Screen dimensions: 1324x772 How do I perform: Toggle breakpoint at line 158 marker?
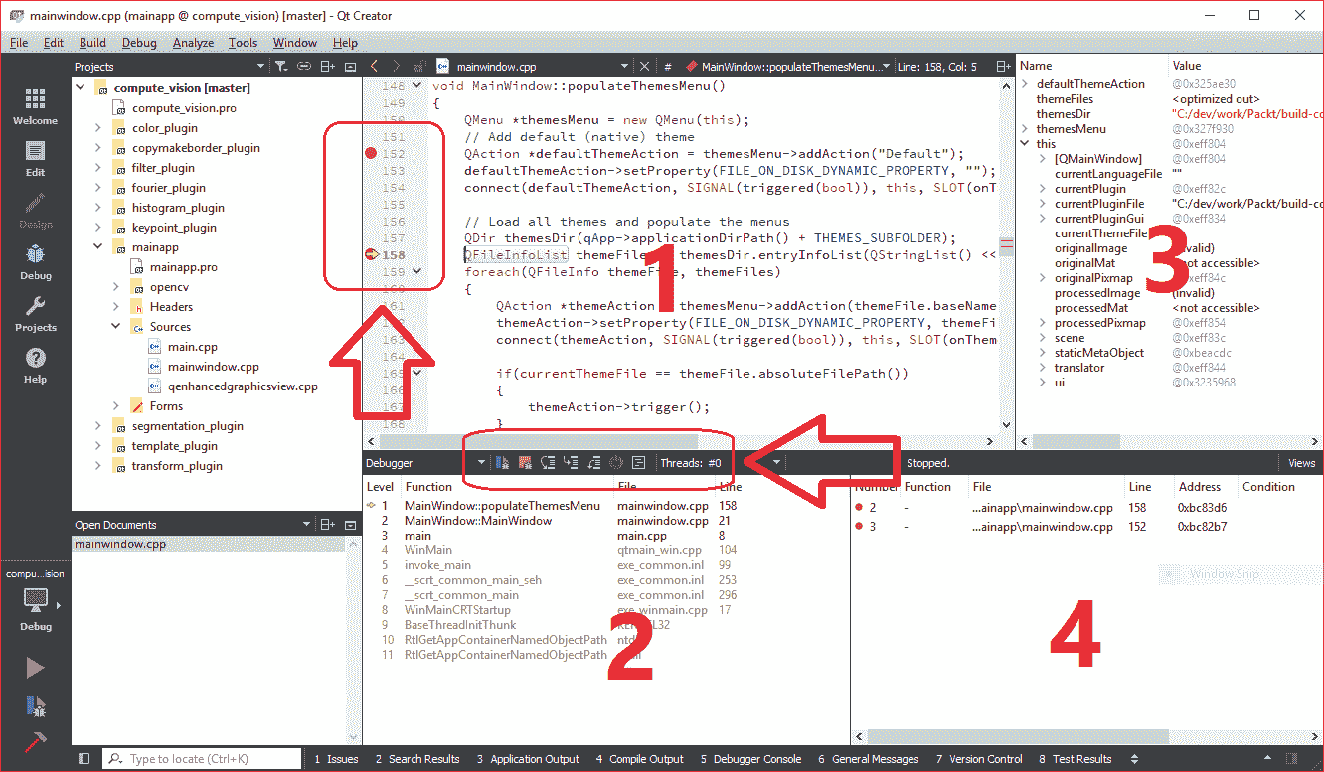pyautogui.click(x=371, y=255)
